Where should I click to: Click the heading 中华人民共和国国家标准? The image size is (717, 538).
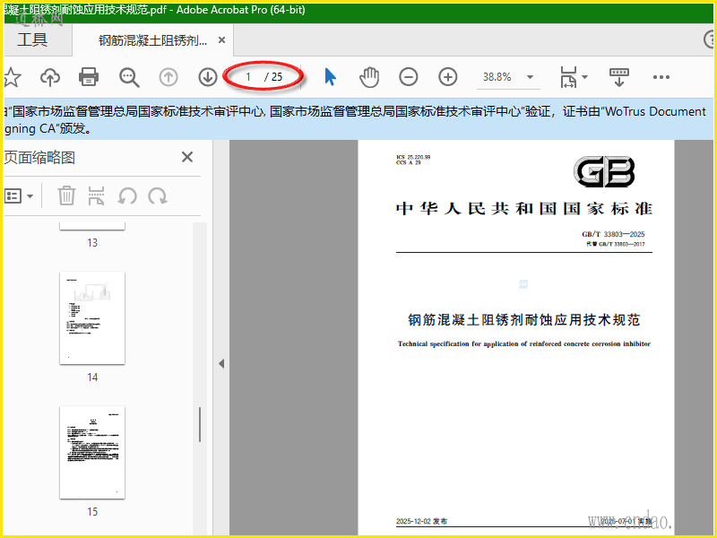524,209
